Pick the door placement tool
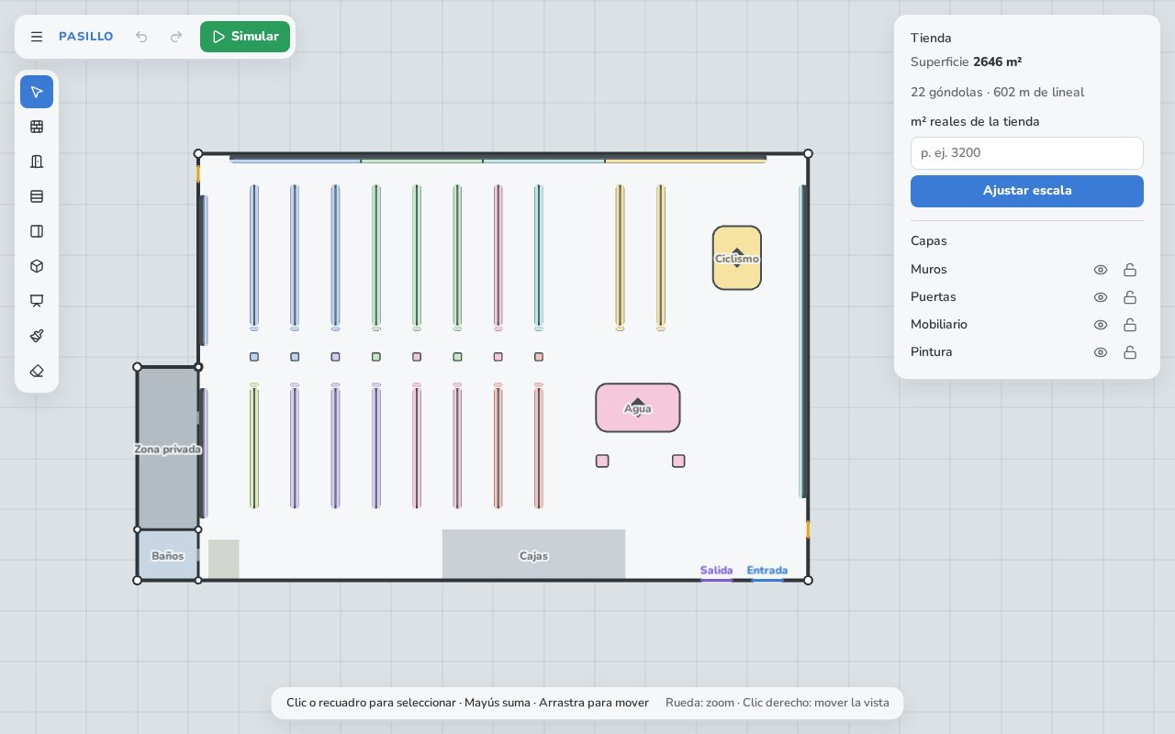This screenshot has height=734, width=1175. pyautogui.click(x=37, y=161)
